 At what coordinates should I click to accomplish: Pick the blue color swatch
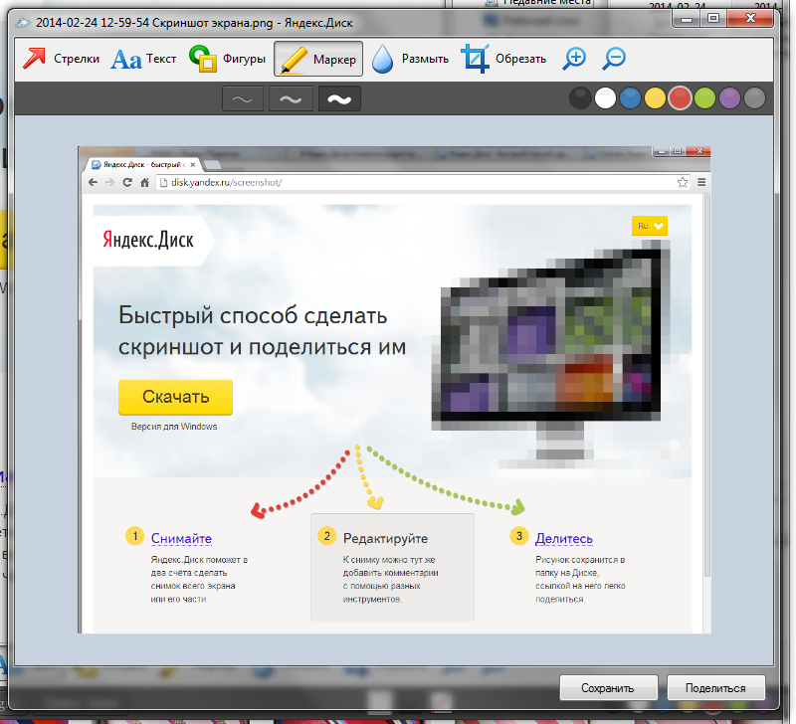point(630,98)
